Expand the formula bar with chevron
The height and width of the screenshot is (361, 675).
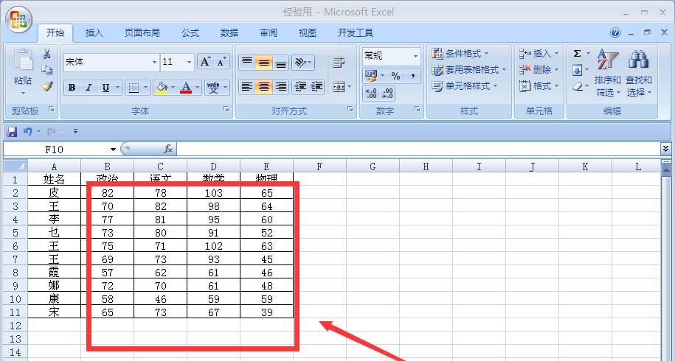[x=666, y=149]
